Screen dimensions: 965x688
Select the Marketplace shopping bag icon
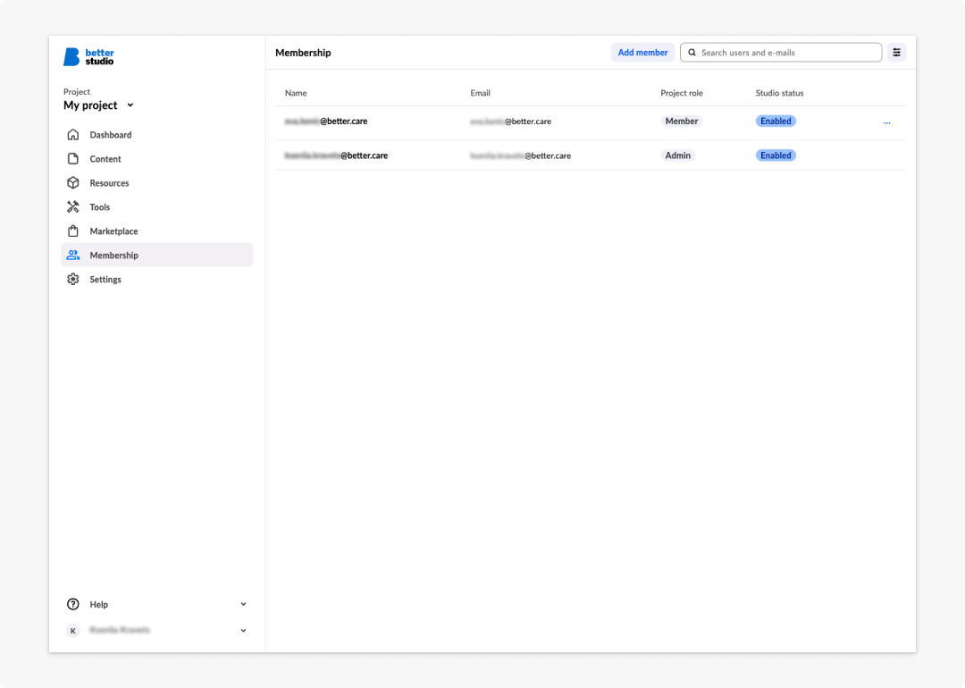point(73,231)
